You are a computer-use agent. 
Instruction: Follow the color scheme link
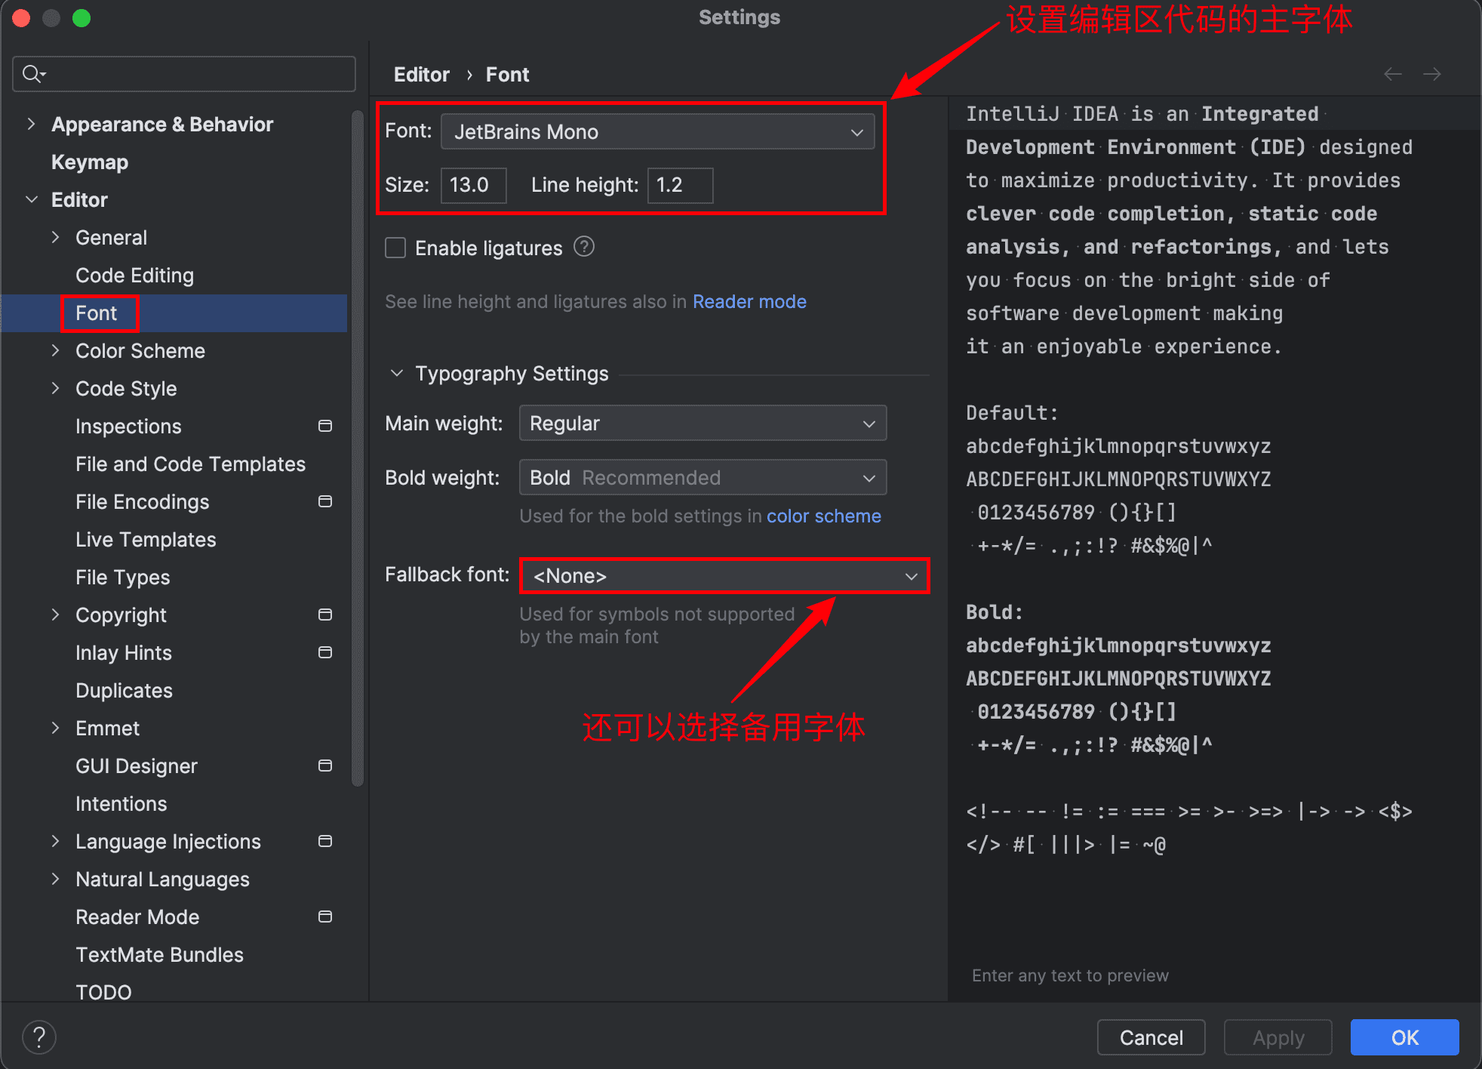click(x=823, y=516)
